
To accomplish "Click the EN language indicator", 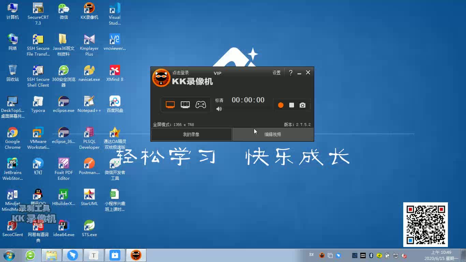I will pos(311,255).
